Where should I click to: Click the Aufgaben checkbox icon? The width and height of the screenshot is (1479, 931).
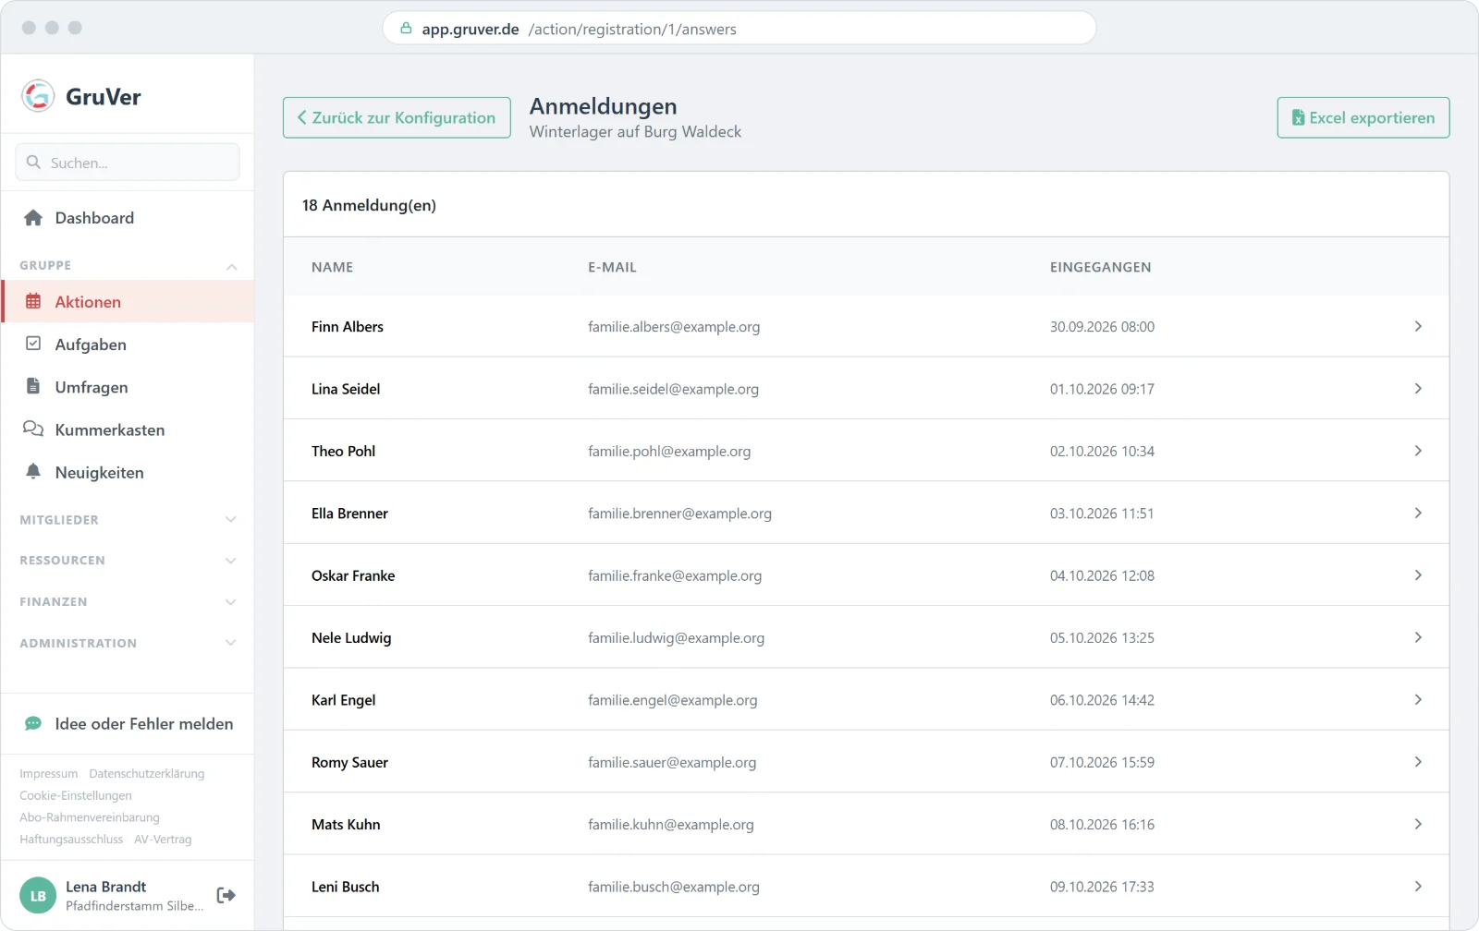(x=33, y=344)
